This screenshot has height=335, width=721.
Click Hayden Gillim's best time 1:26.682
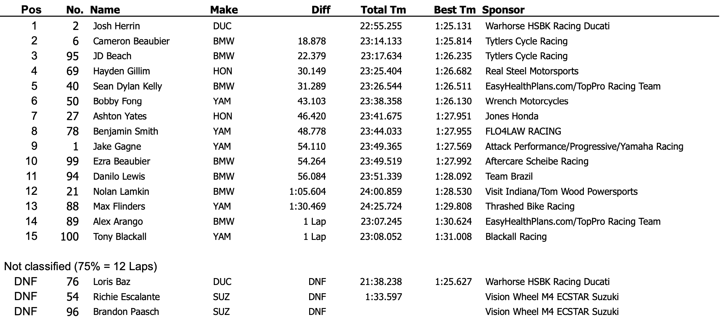453,71
